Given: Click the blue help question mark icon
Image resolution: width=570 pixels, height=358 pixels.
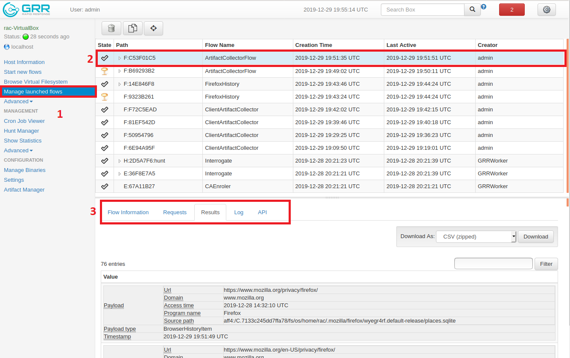Looking at the screenshot, I should pos(483,7).
